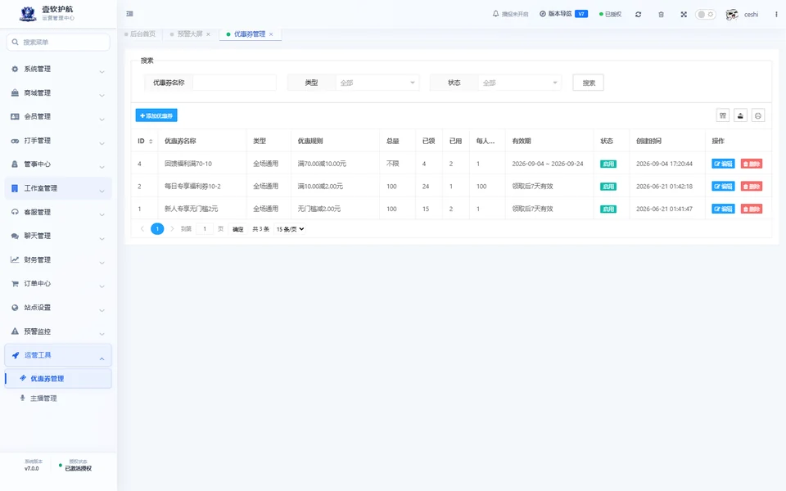Expand the 工作室管理 menu
Viewport: 786px width, 491px height.
point(58,188)
